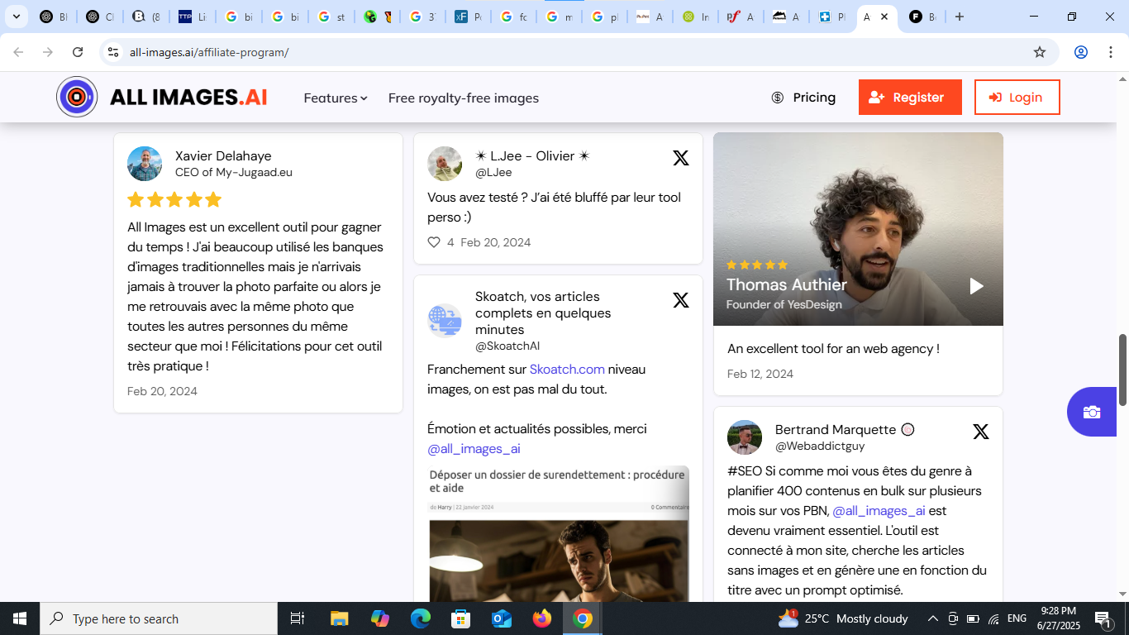Switch to the last tab with F icon
Image resolution: width=1129 pixels, height=635 pixels.
pyautogui.click(x=922, y=17)
